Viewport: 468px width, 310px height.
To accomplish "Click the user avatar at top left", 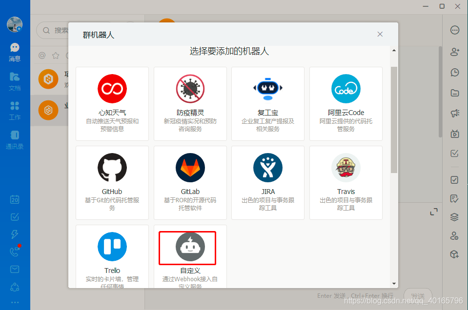I will [15, 24].
